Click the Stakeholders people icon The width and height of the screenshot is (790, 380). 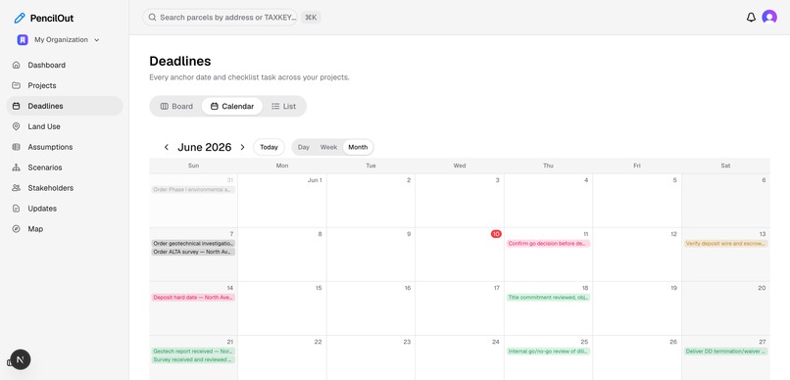[16, 188]
